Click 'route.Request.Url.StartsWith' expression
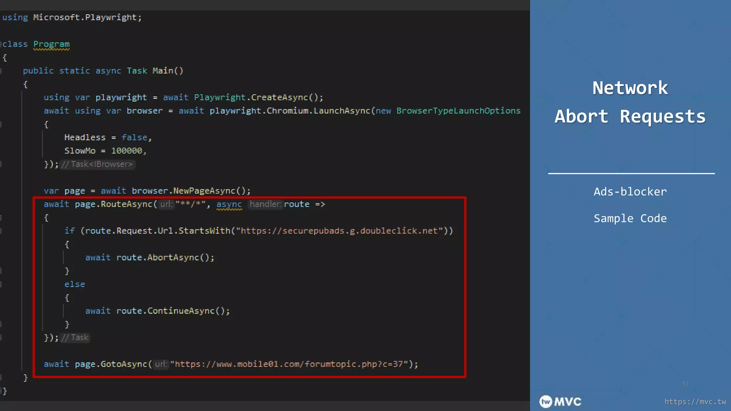 158,231
